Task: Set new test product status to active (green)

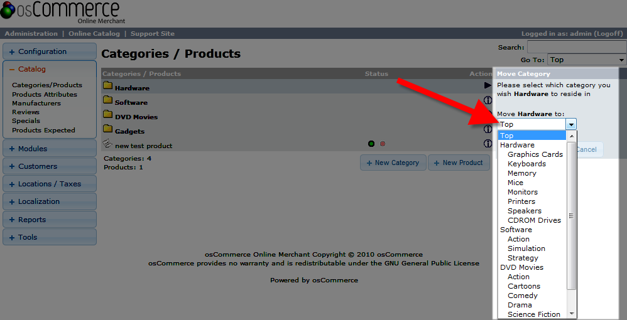Action: pos(372,144)
